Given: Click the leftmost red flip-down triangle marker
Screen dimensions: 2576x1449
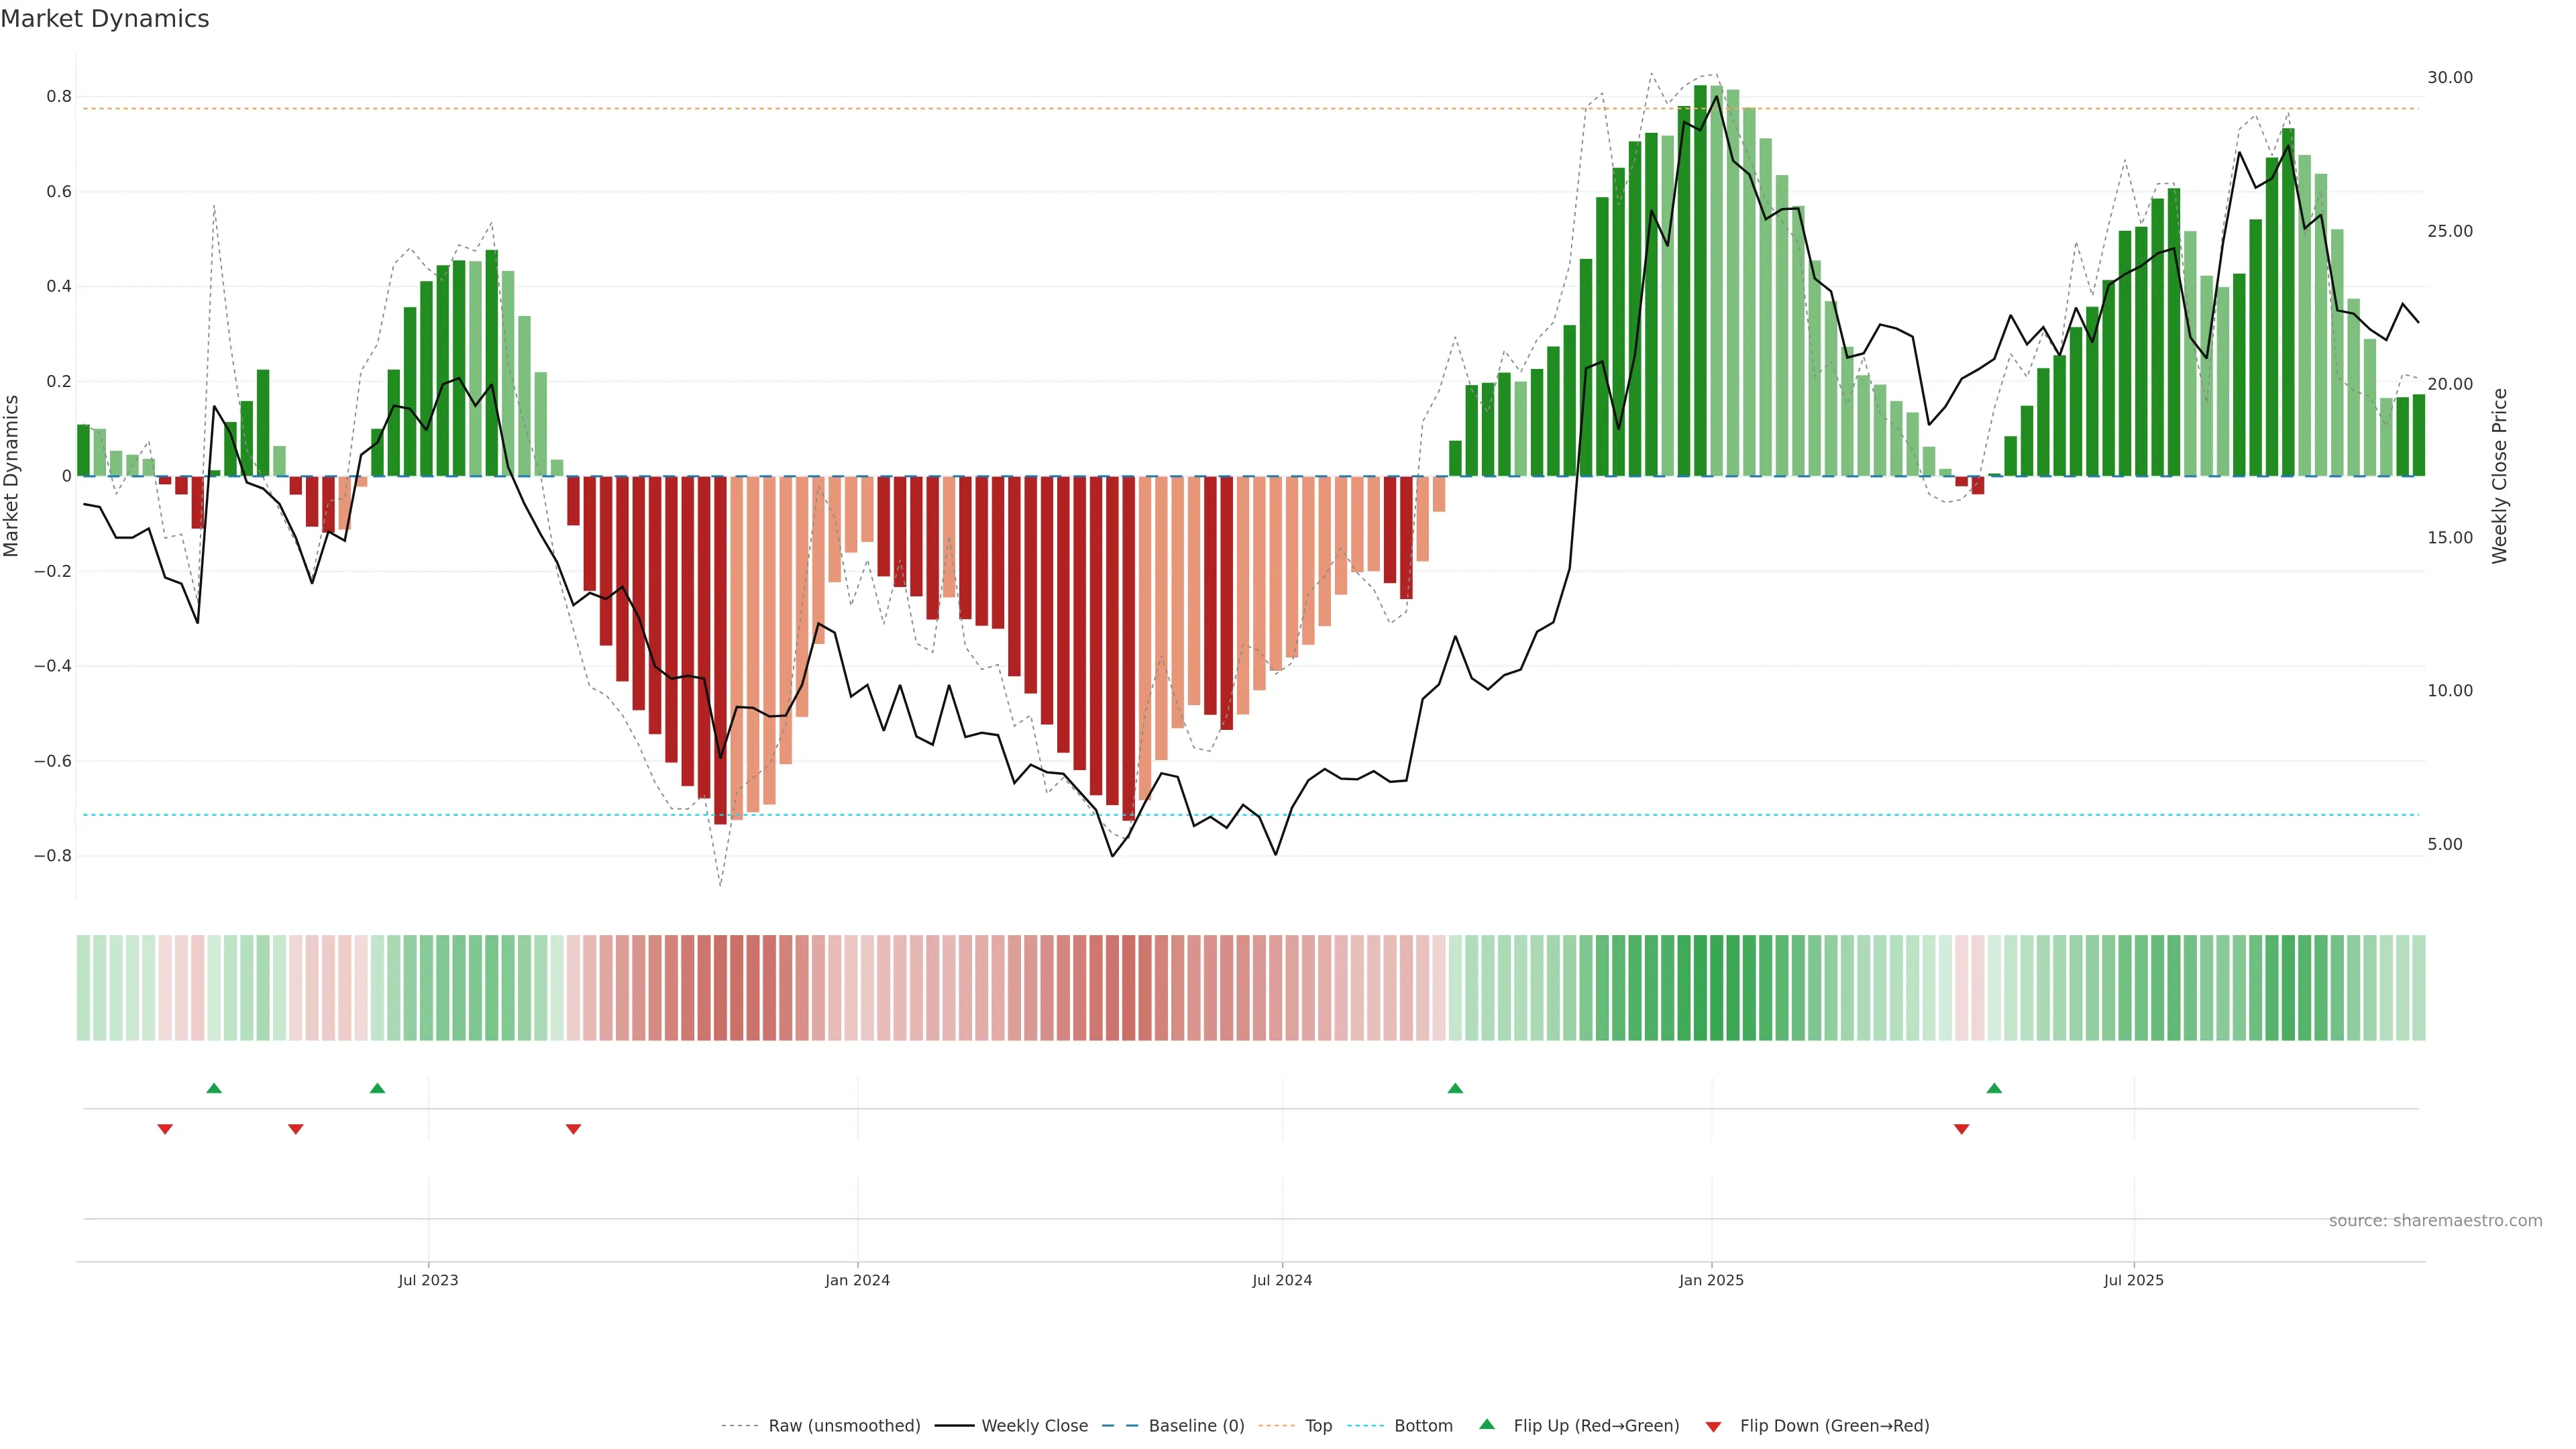Looking at the screenshot, I should coord(165,1129).
